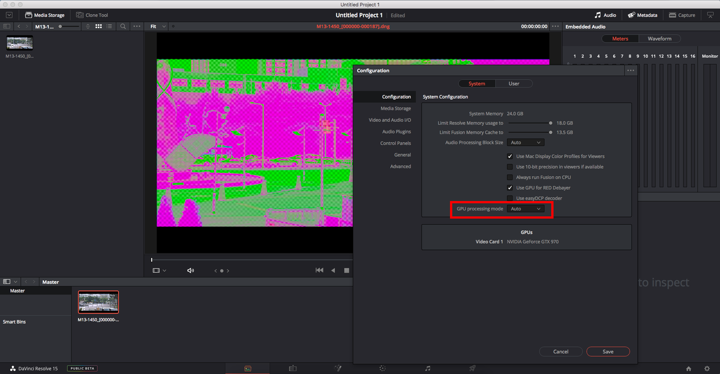The height and width of the screenshot is (374, 720).
Task: Go back in media storage browser
Action: (19, 26)
